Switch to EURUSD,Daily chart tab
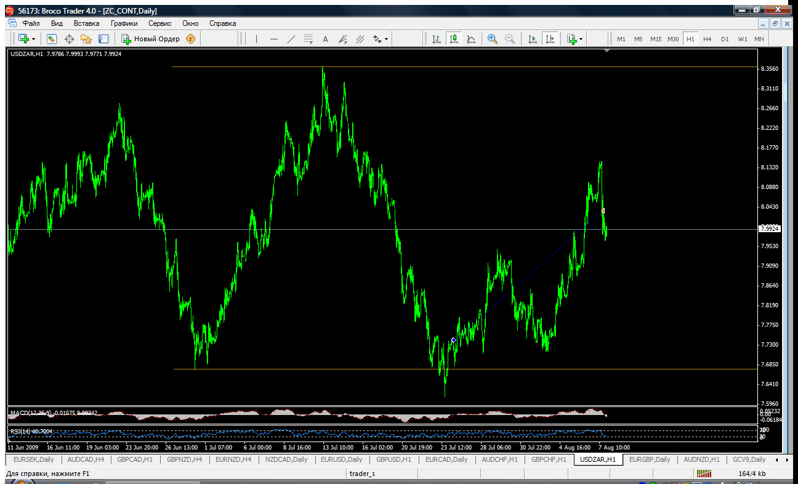The width and height of the screenshot is (798, 484). (x=342, y=459)
